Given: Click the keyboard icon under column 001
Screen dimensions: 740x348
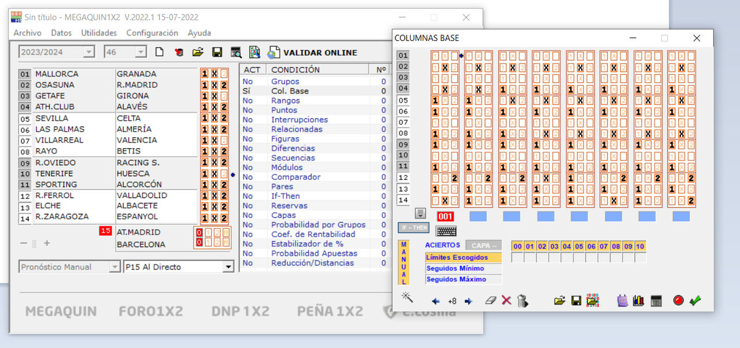Looking at the screenshot, I should point(446,231).
